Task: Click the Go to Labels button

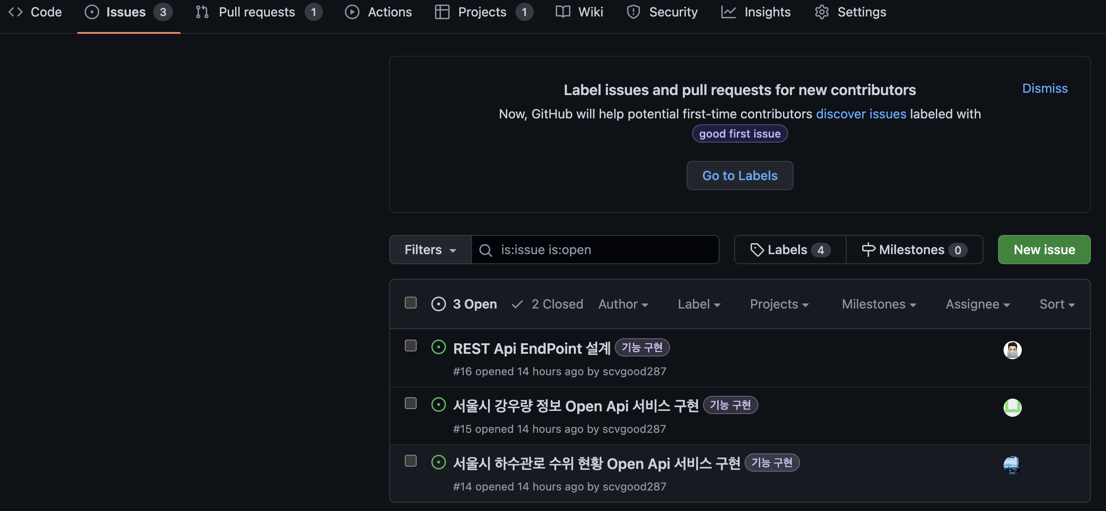Action: [x=740, y=176]
